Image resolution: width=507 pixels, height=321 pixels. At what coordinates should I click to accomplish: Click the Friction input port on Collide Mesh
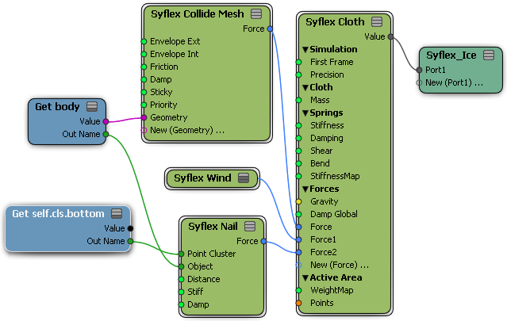[x=144, y=67]
